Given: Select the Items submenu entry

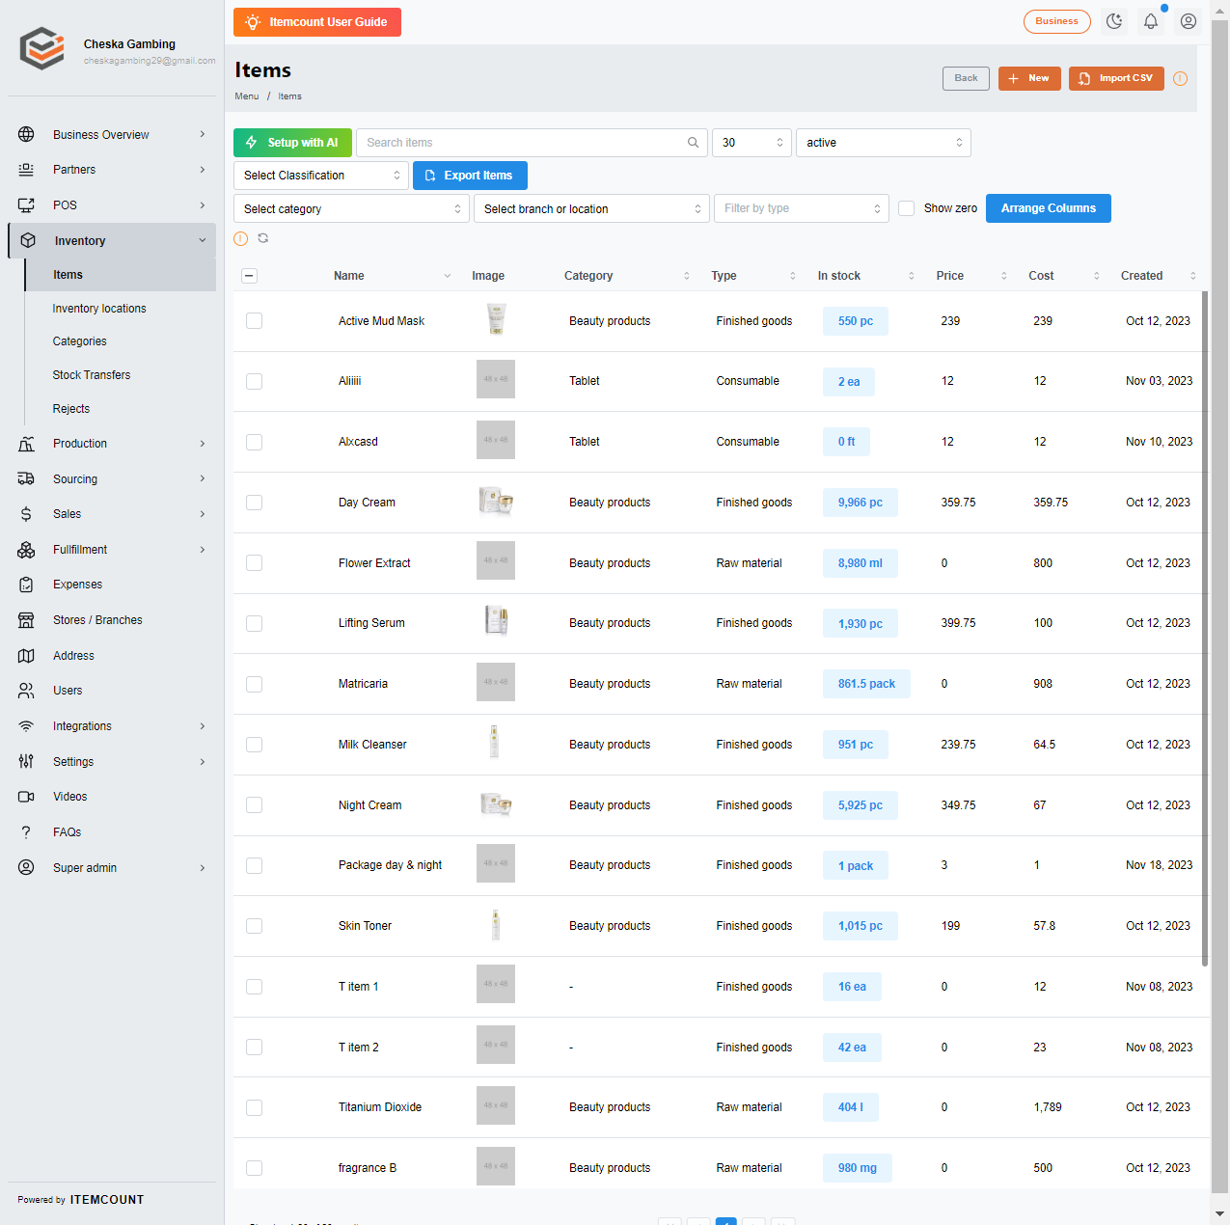Looking at the screenshot, I should [121, 275].
